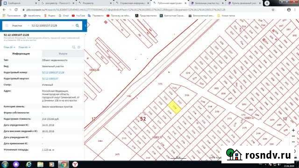The width and height of the screenshot is (299, 168).
Task: Open the План ЗУ link
Action: tap(9, 47)
